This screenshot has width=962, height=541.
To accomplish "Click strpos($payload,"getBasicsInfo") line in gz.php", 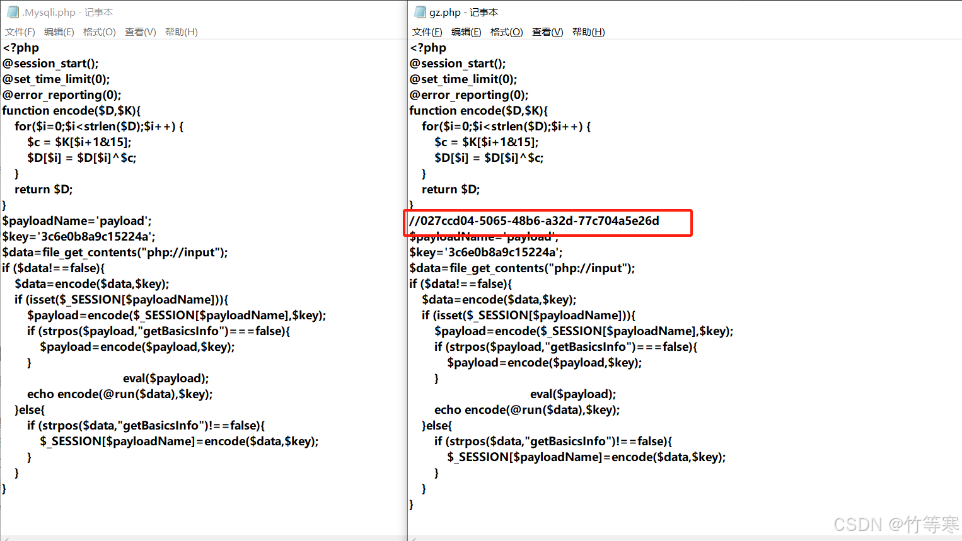I will 566,347.
